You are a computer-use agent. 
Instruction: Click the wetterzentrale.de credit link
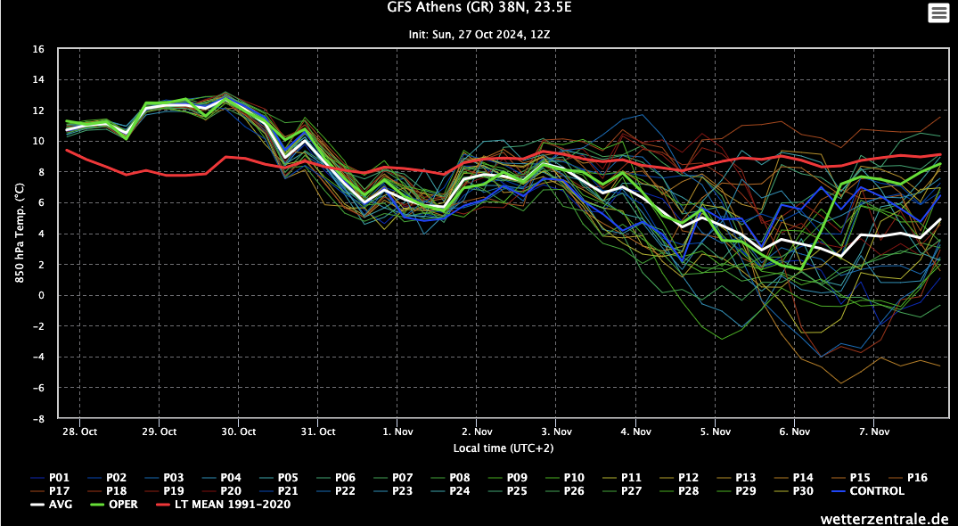(886, 517)
